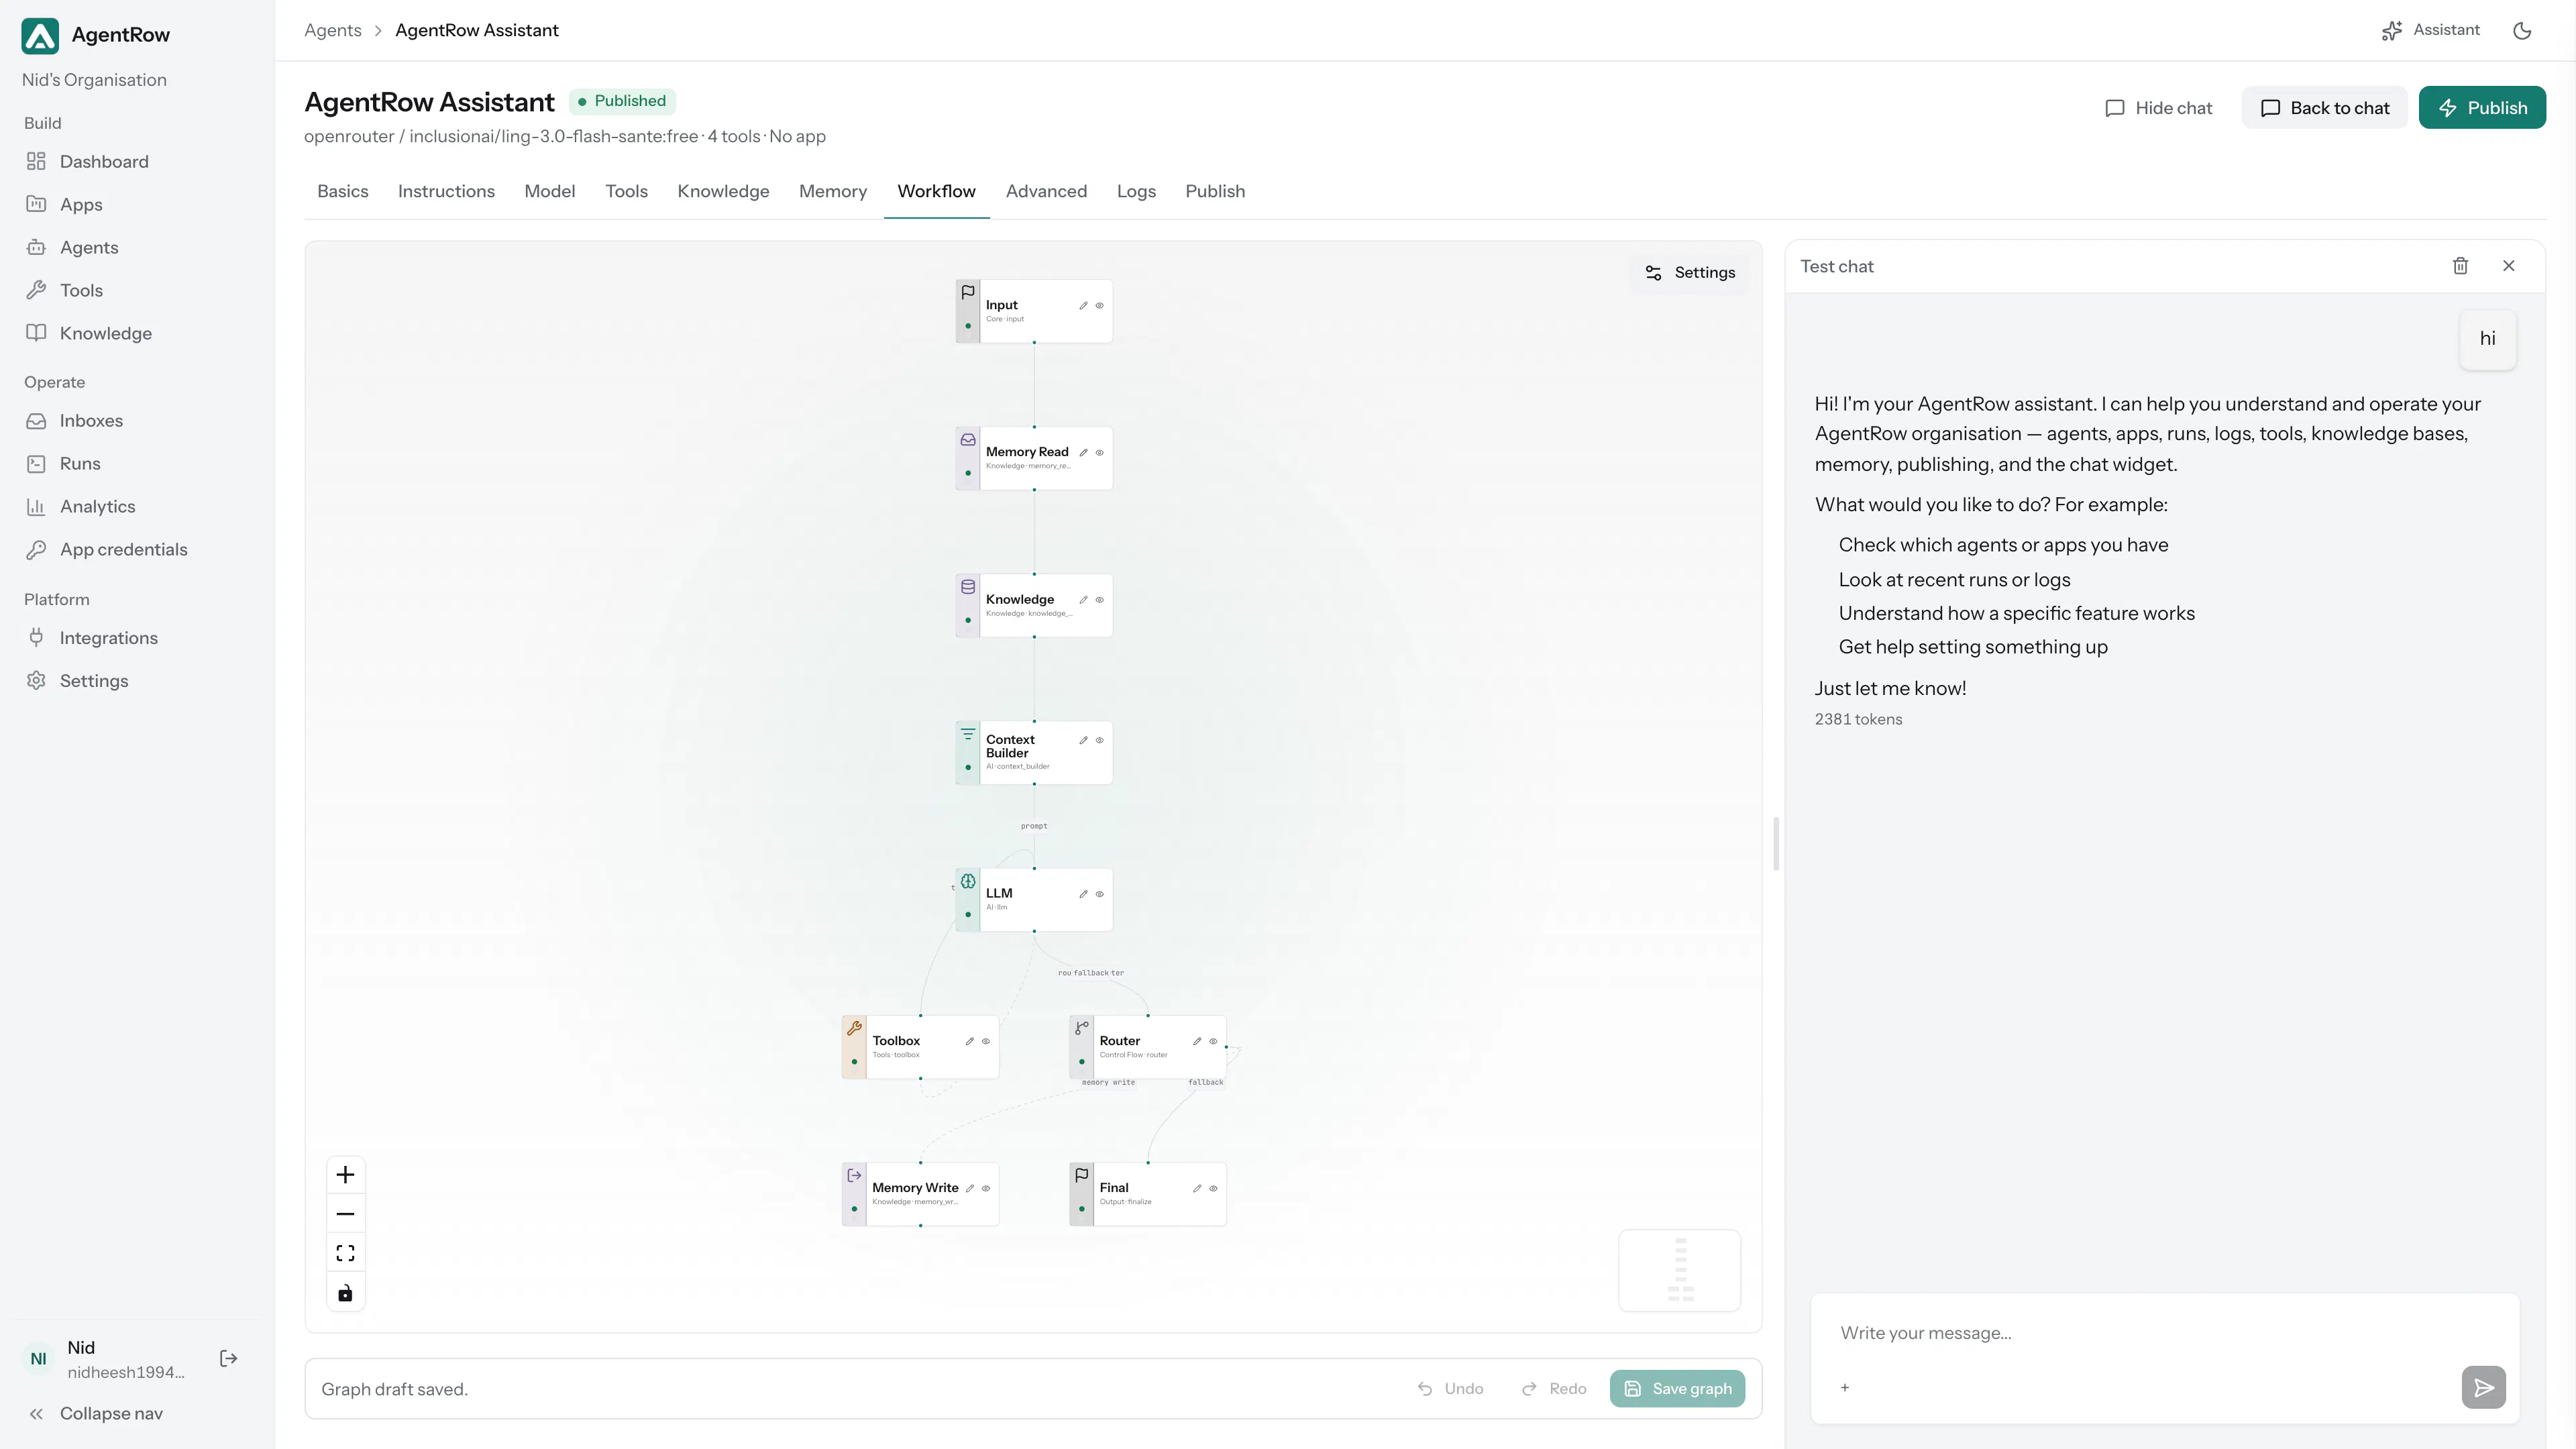Click Back to chat button
The width and height of the screenshot is (2576, 1449).
2325,108
